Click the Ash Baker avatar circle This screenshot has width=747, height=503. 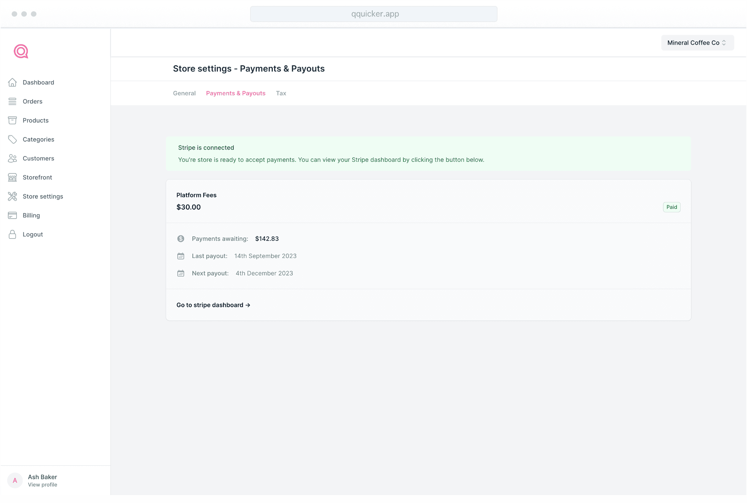[x=15, y=480]
